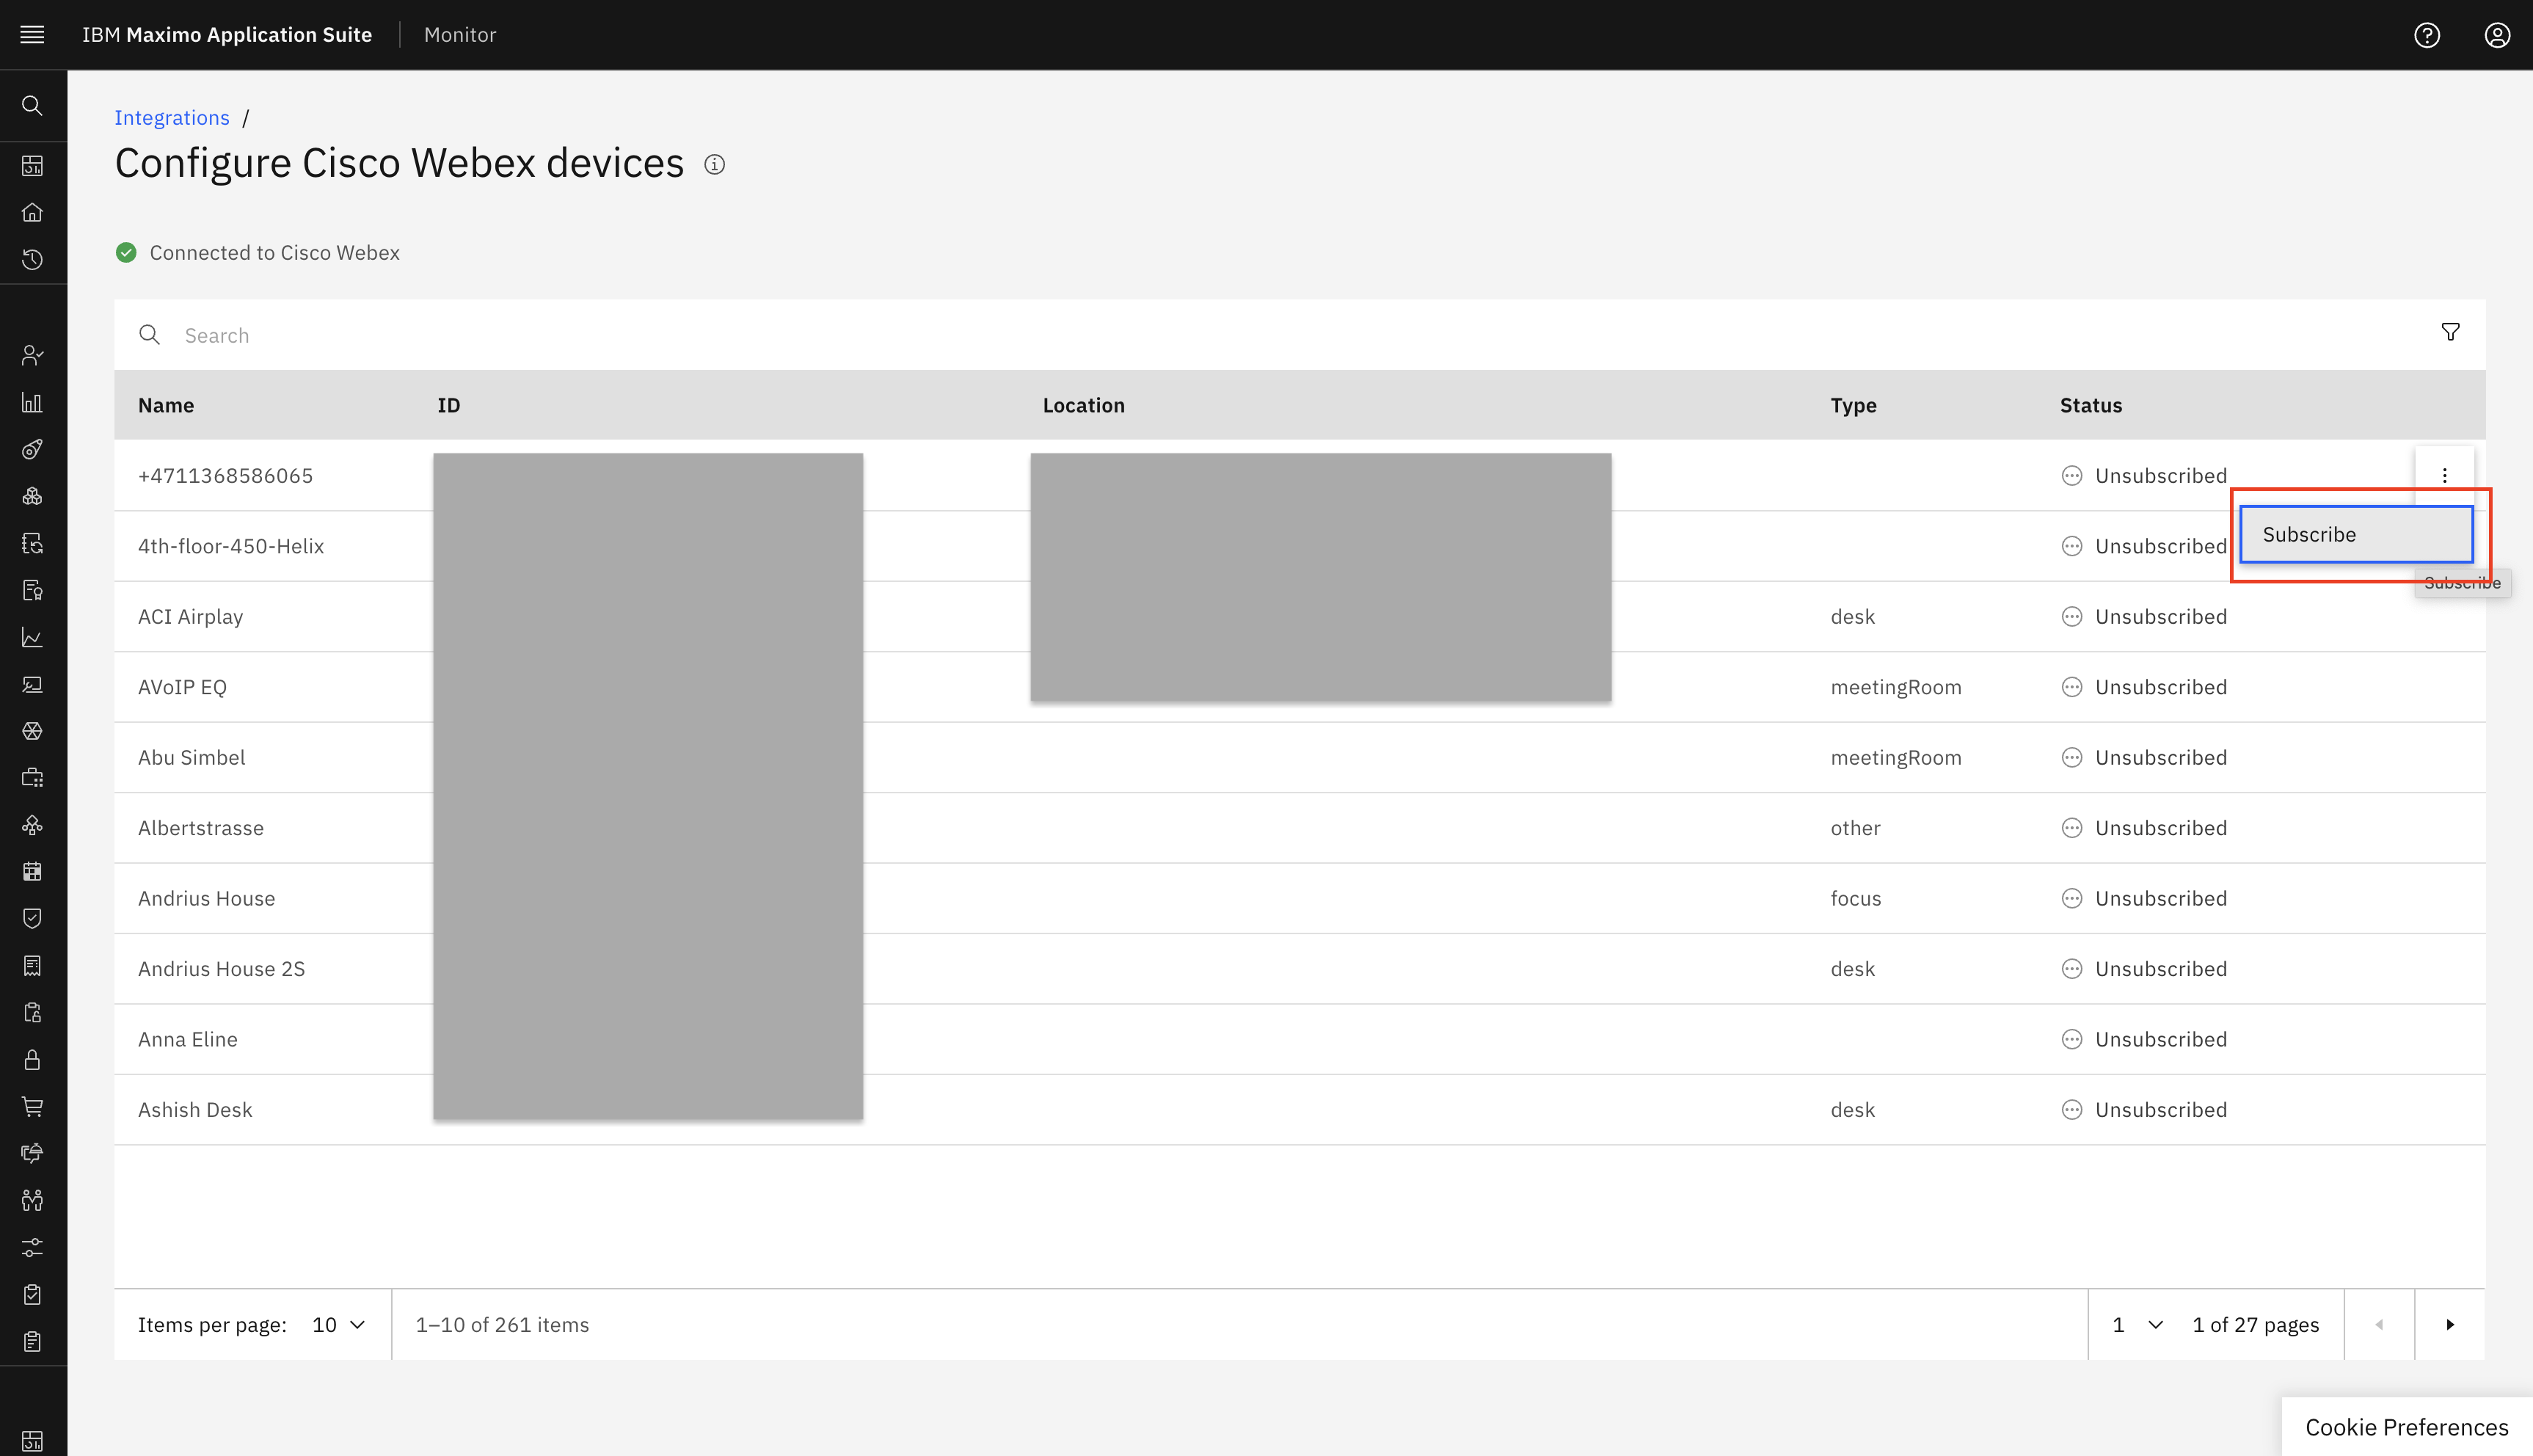Open the stacked cubes icon in sidebar
The height and width of the screenshot is (1456, 2533).
[x=32, y=496]
